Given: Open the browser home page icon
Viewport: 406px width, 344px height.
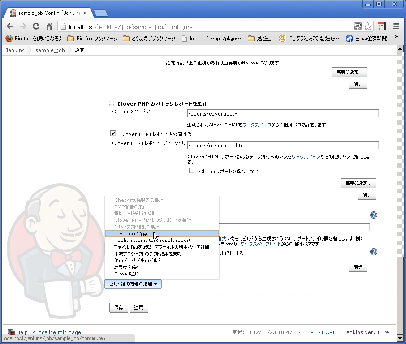Looking at the screenshot, I should pos(49,26).
